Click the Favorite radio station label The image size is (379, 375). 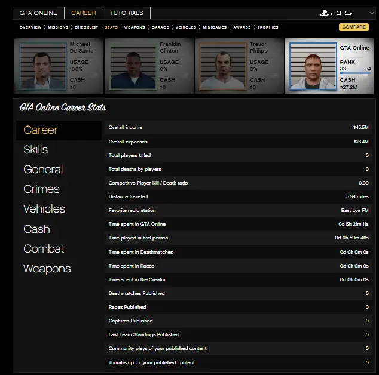click(x=132, y=210)
